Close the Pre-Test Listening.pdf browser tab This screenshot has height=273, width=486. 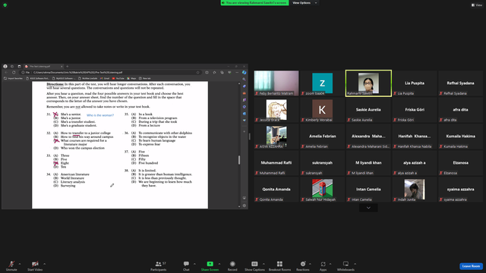[x=62, y=66]
